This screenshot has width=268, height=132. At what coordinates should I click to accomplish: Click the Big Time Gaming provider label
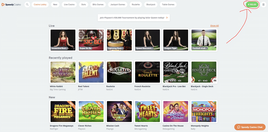tap(58, 89)
